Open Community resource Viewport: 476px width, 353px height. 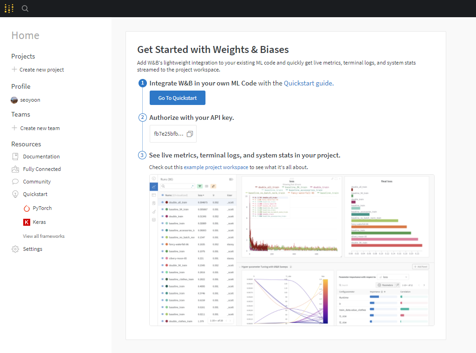37,181
